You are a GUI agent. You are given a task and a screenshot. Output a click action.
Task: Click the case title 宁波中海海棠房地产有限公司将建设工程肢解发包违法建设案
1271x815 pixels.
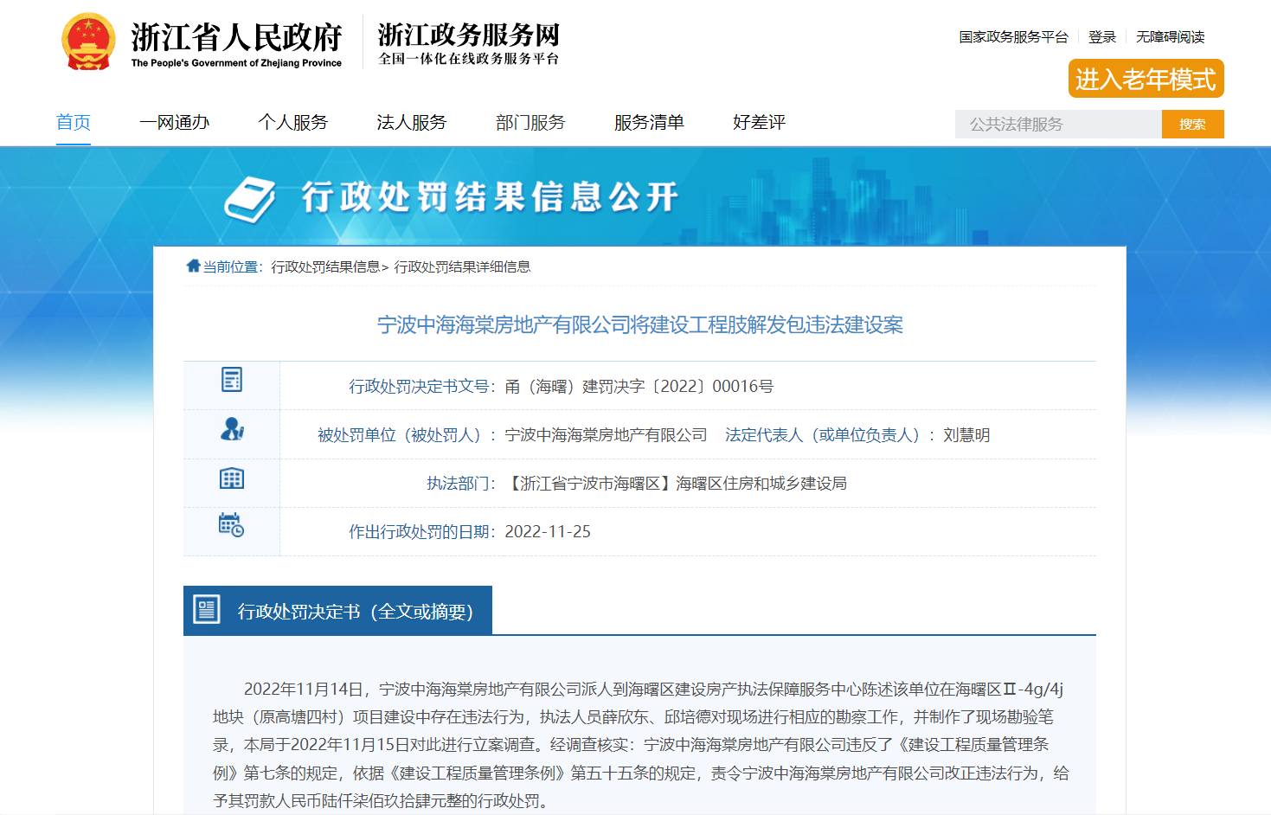pyautogui.click(x=640, y=324)
